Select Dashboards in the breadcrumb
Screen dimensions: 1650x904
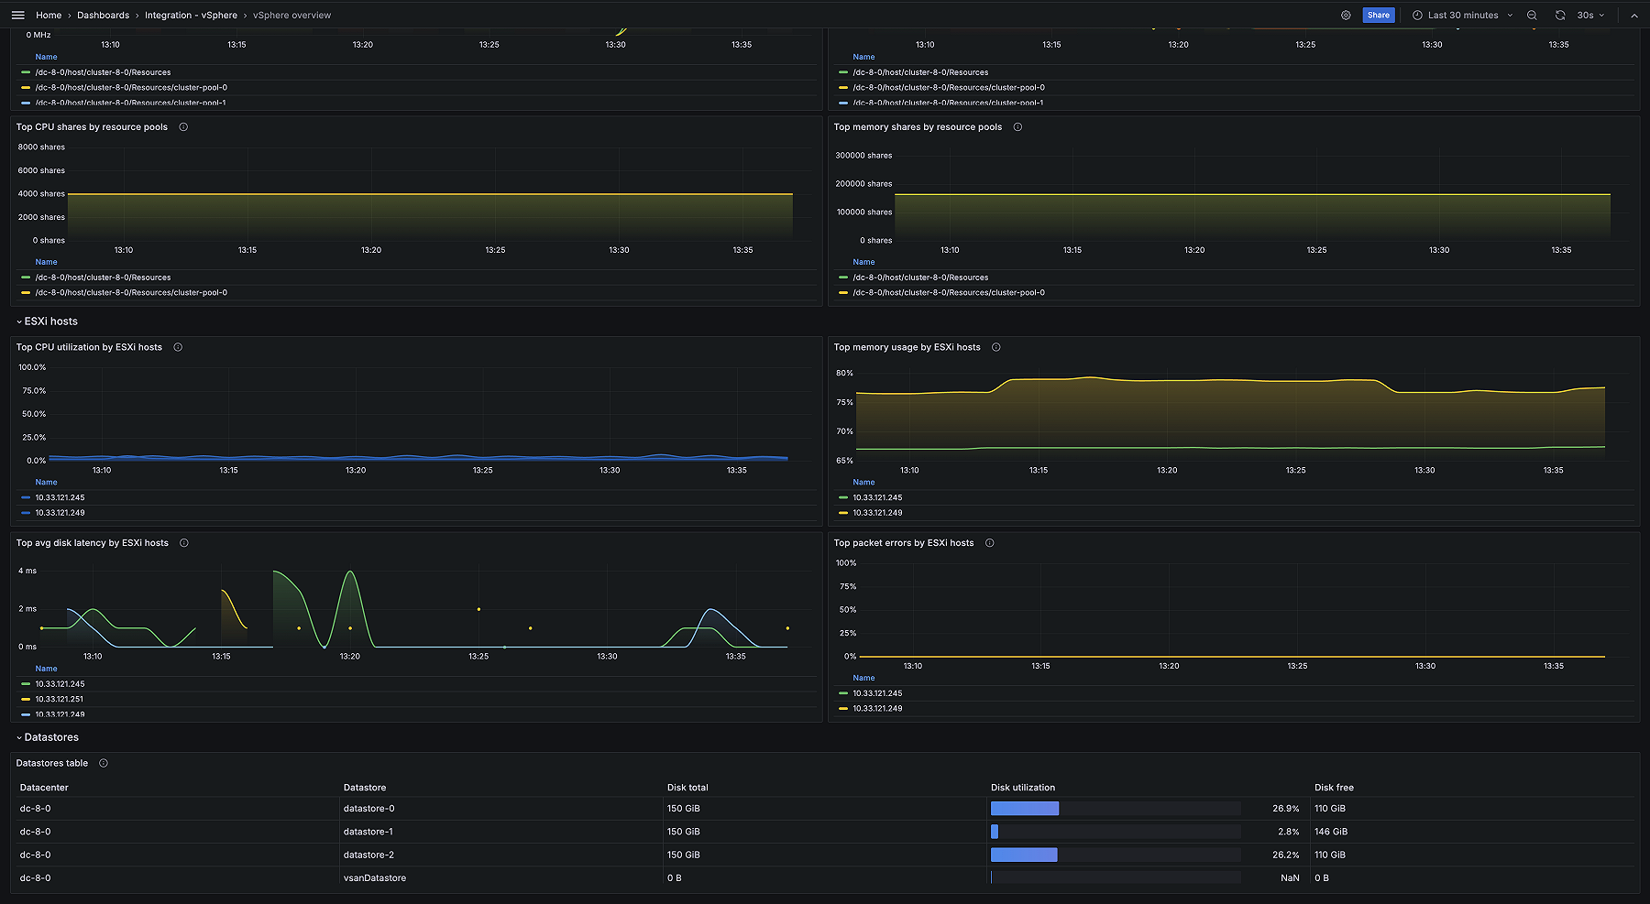coord(104,15)
